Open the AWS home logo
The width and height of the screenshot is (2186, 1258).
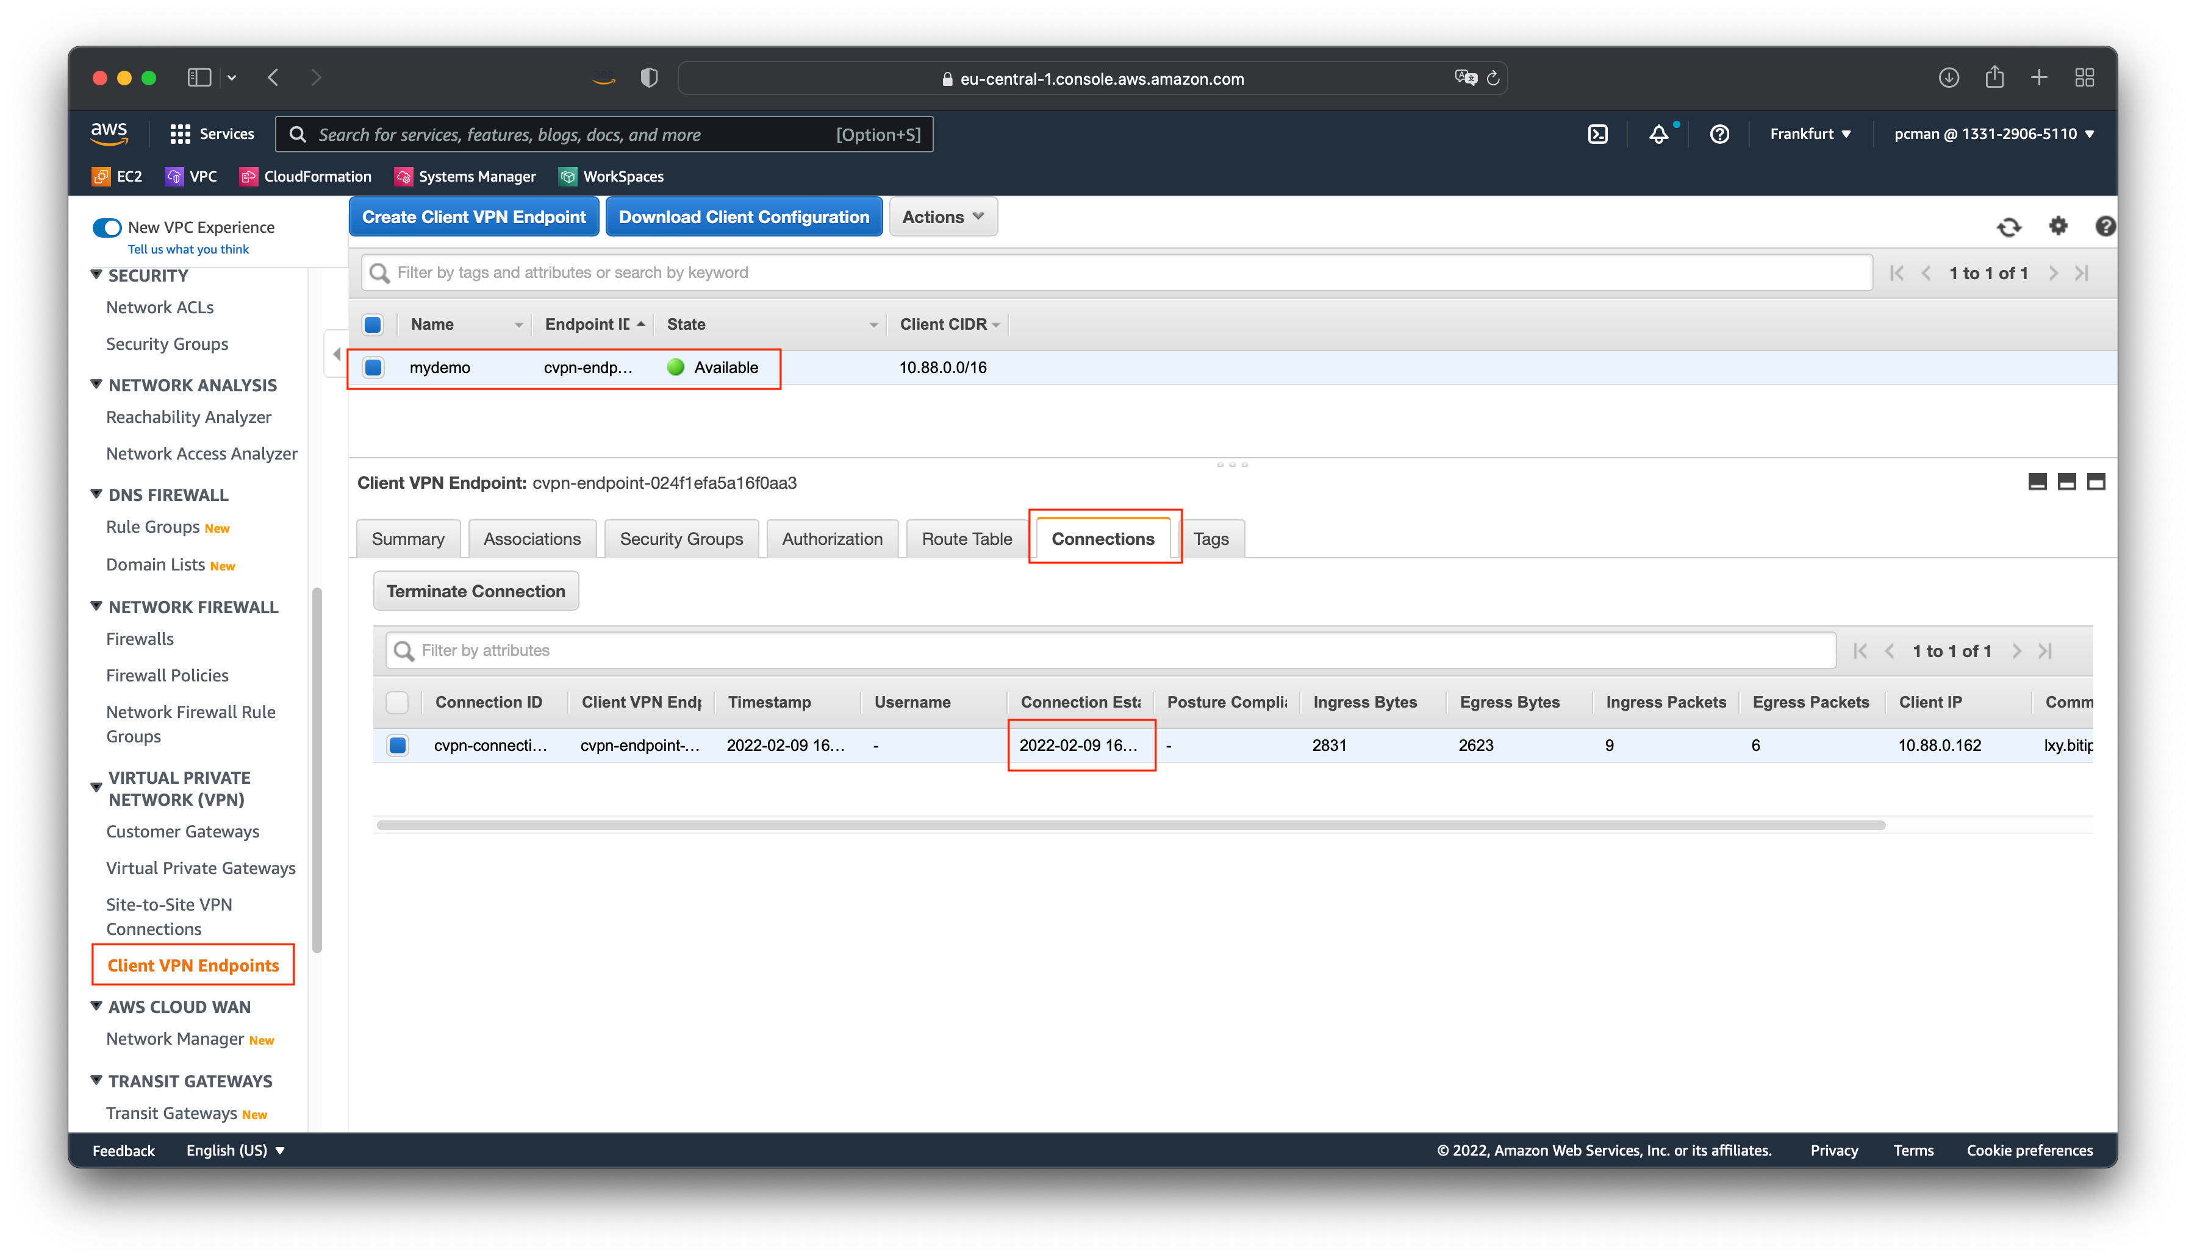[x=109, y=133]
